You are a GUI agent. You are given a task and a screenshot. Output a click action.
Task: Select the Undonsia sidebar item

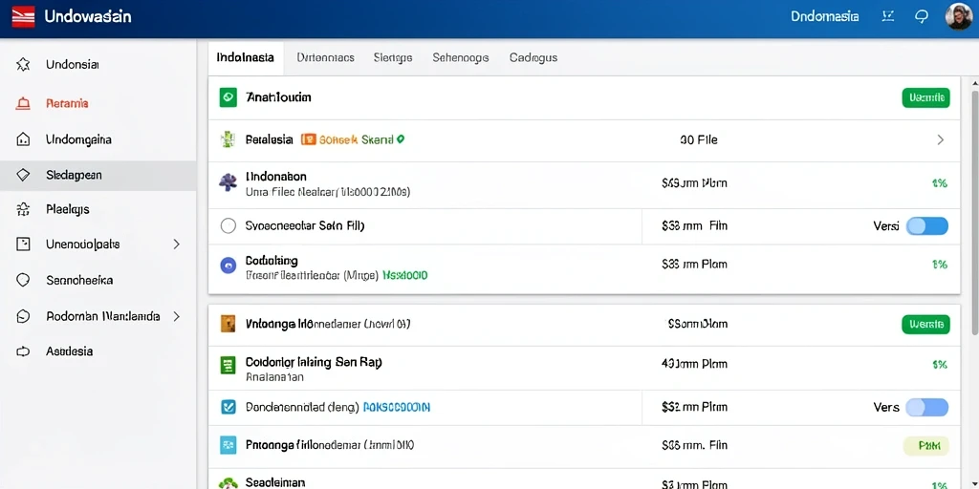[98, 64]
